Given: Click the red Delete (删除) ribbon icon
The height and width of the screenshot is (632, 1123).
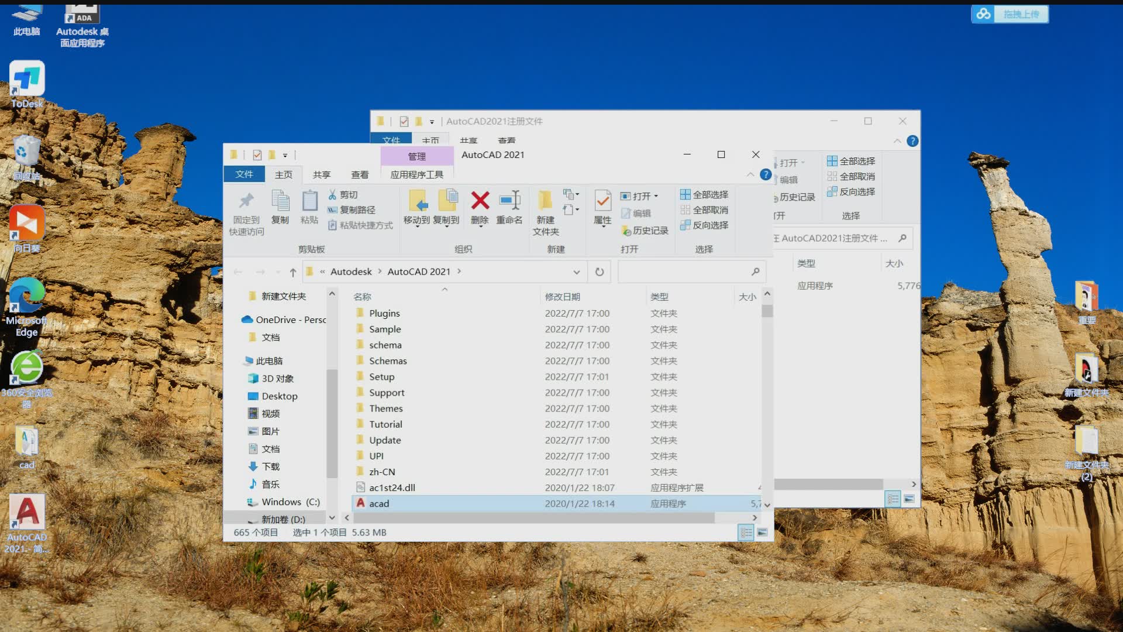Looking at the screenshot, I should click(480, 201).
